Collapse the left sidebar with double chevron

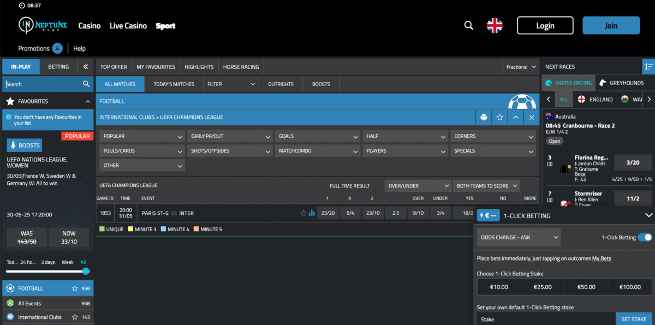[x=86, y=67]
